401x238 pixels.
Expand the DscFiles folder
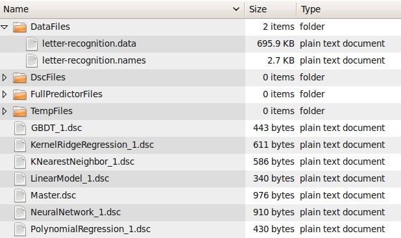pos(5,77)
